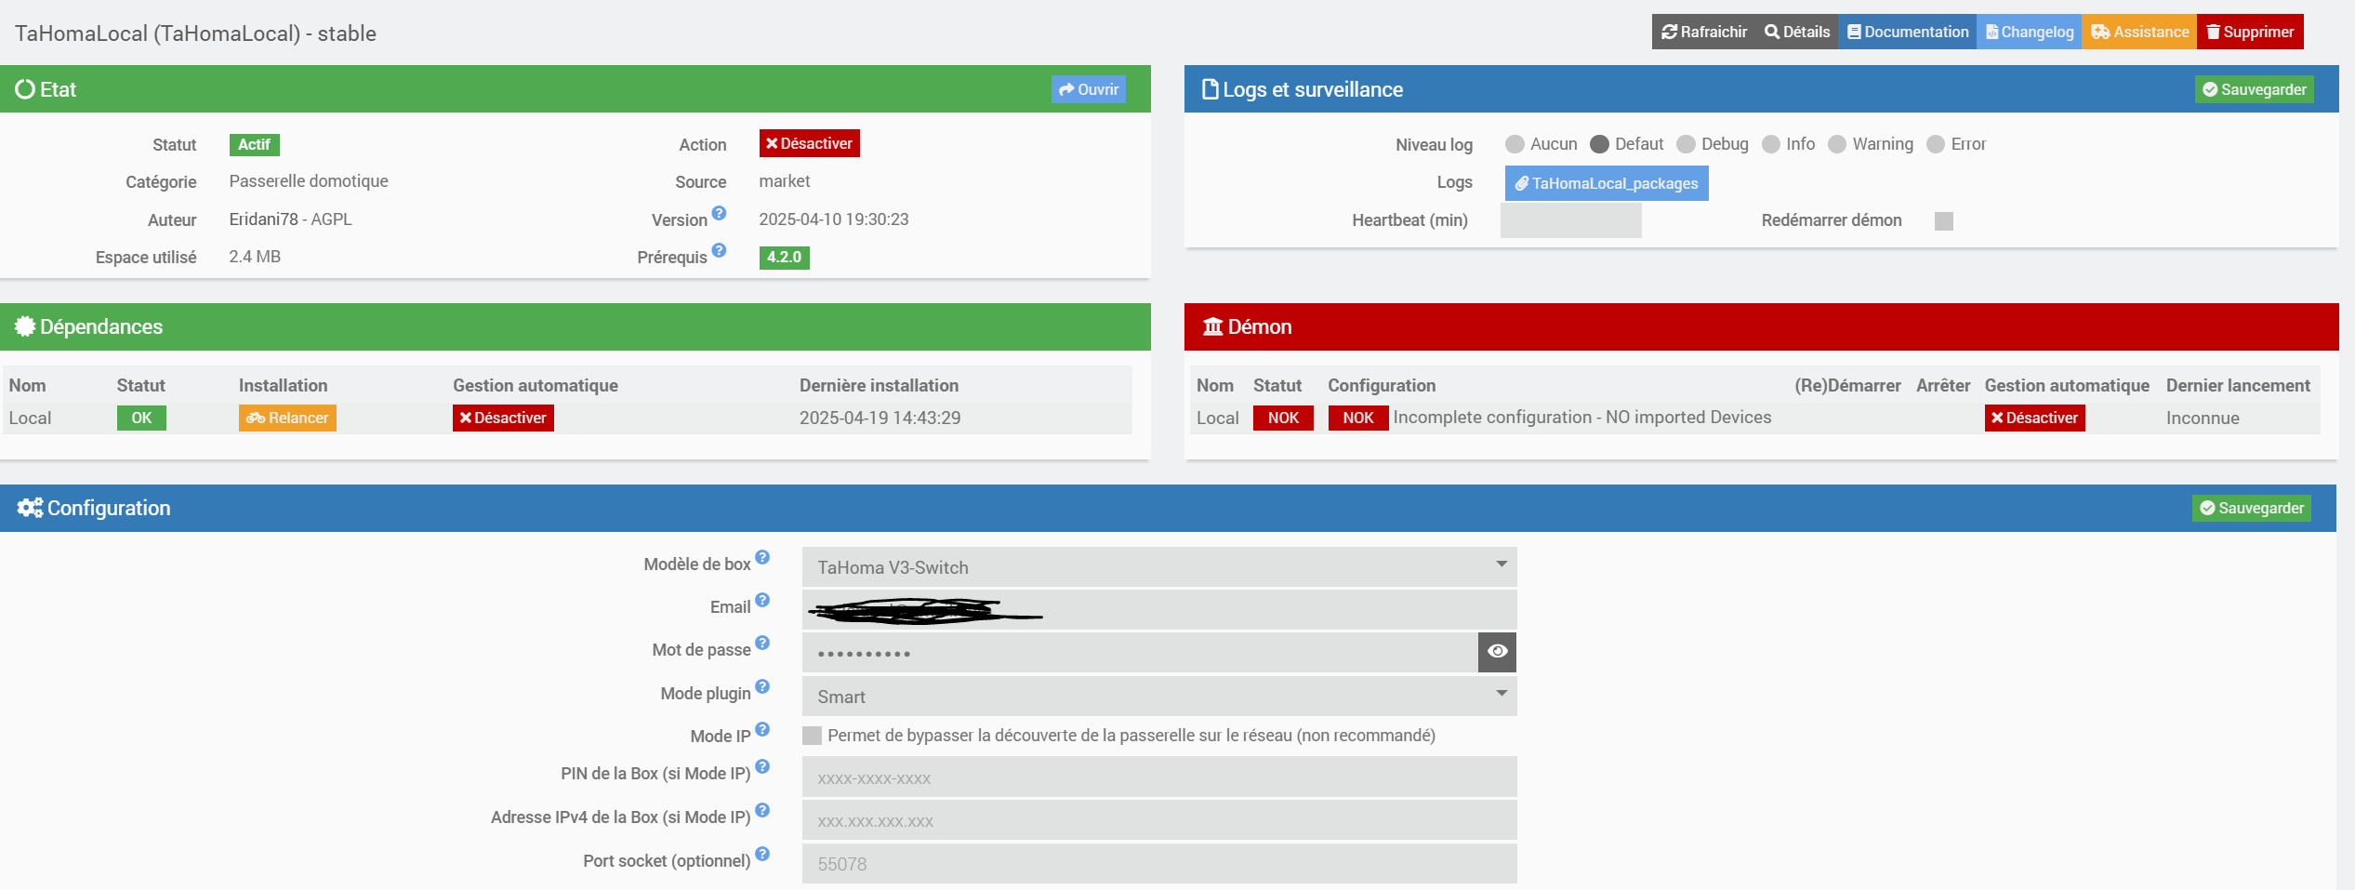Click the green 4.2.0 prerequisite badge

tap(784, 258)
